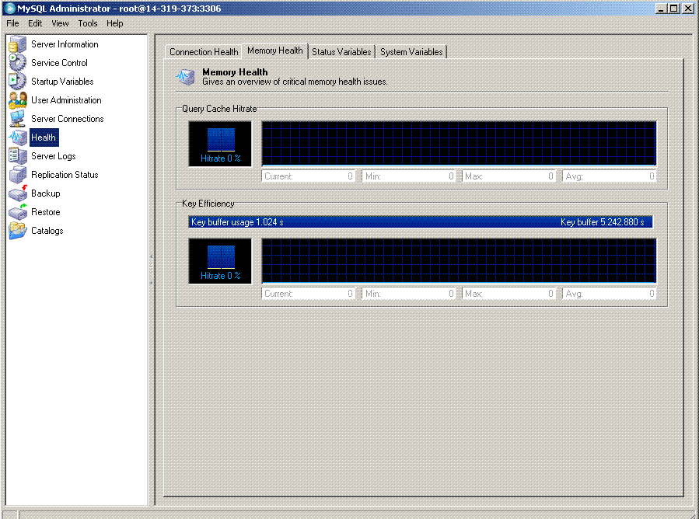Open the Help menu
Viewport: 699px width, 519px height.
[115, 23]
